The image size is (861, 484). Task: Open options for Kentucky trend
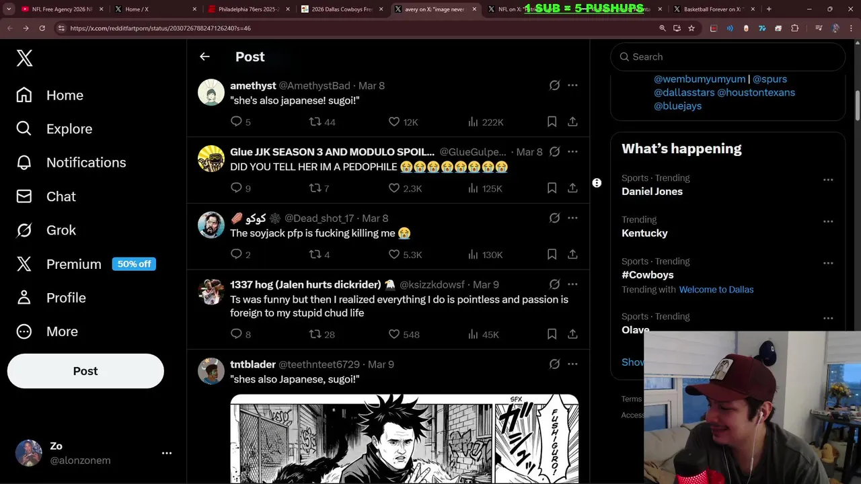pos(828,221)
